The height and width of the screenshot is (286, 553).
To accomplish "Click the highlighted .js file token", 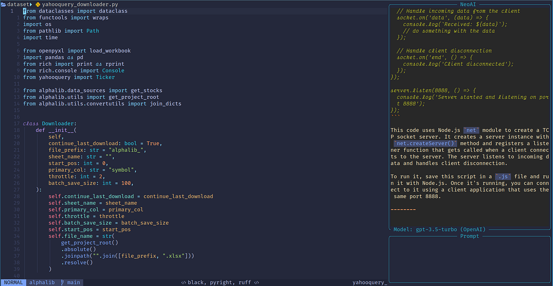I will pos(502,176).
